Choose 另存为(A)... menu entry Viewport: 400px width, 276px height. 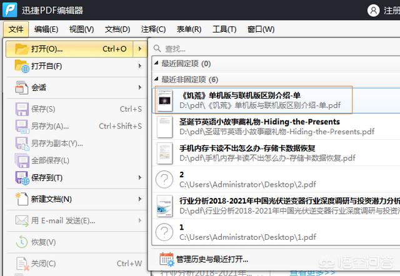coord(76,126)
